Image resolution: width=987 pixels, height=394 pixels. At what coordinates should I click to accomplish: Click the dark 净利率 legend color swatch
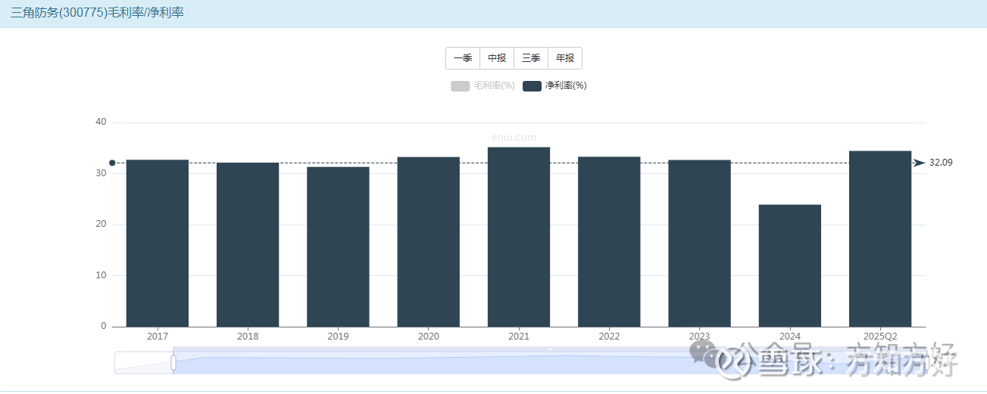(532, 86)
